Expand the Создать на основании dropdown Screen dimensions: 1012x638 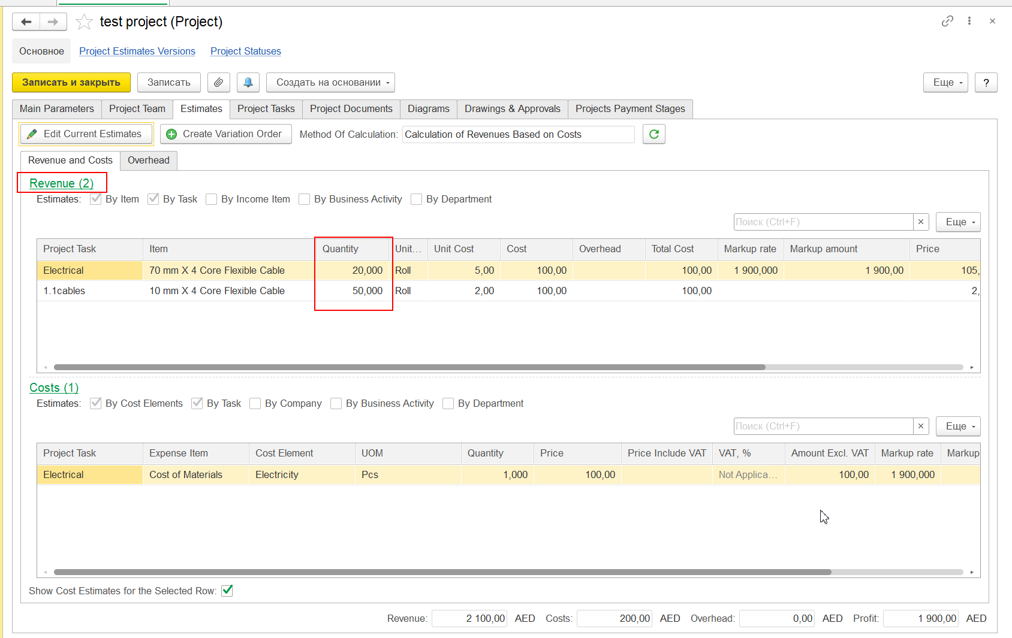pyautogui.click(x=330, y=83)
